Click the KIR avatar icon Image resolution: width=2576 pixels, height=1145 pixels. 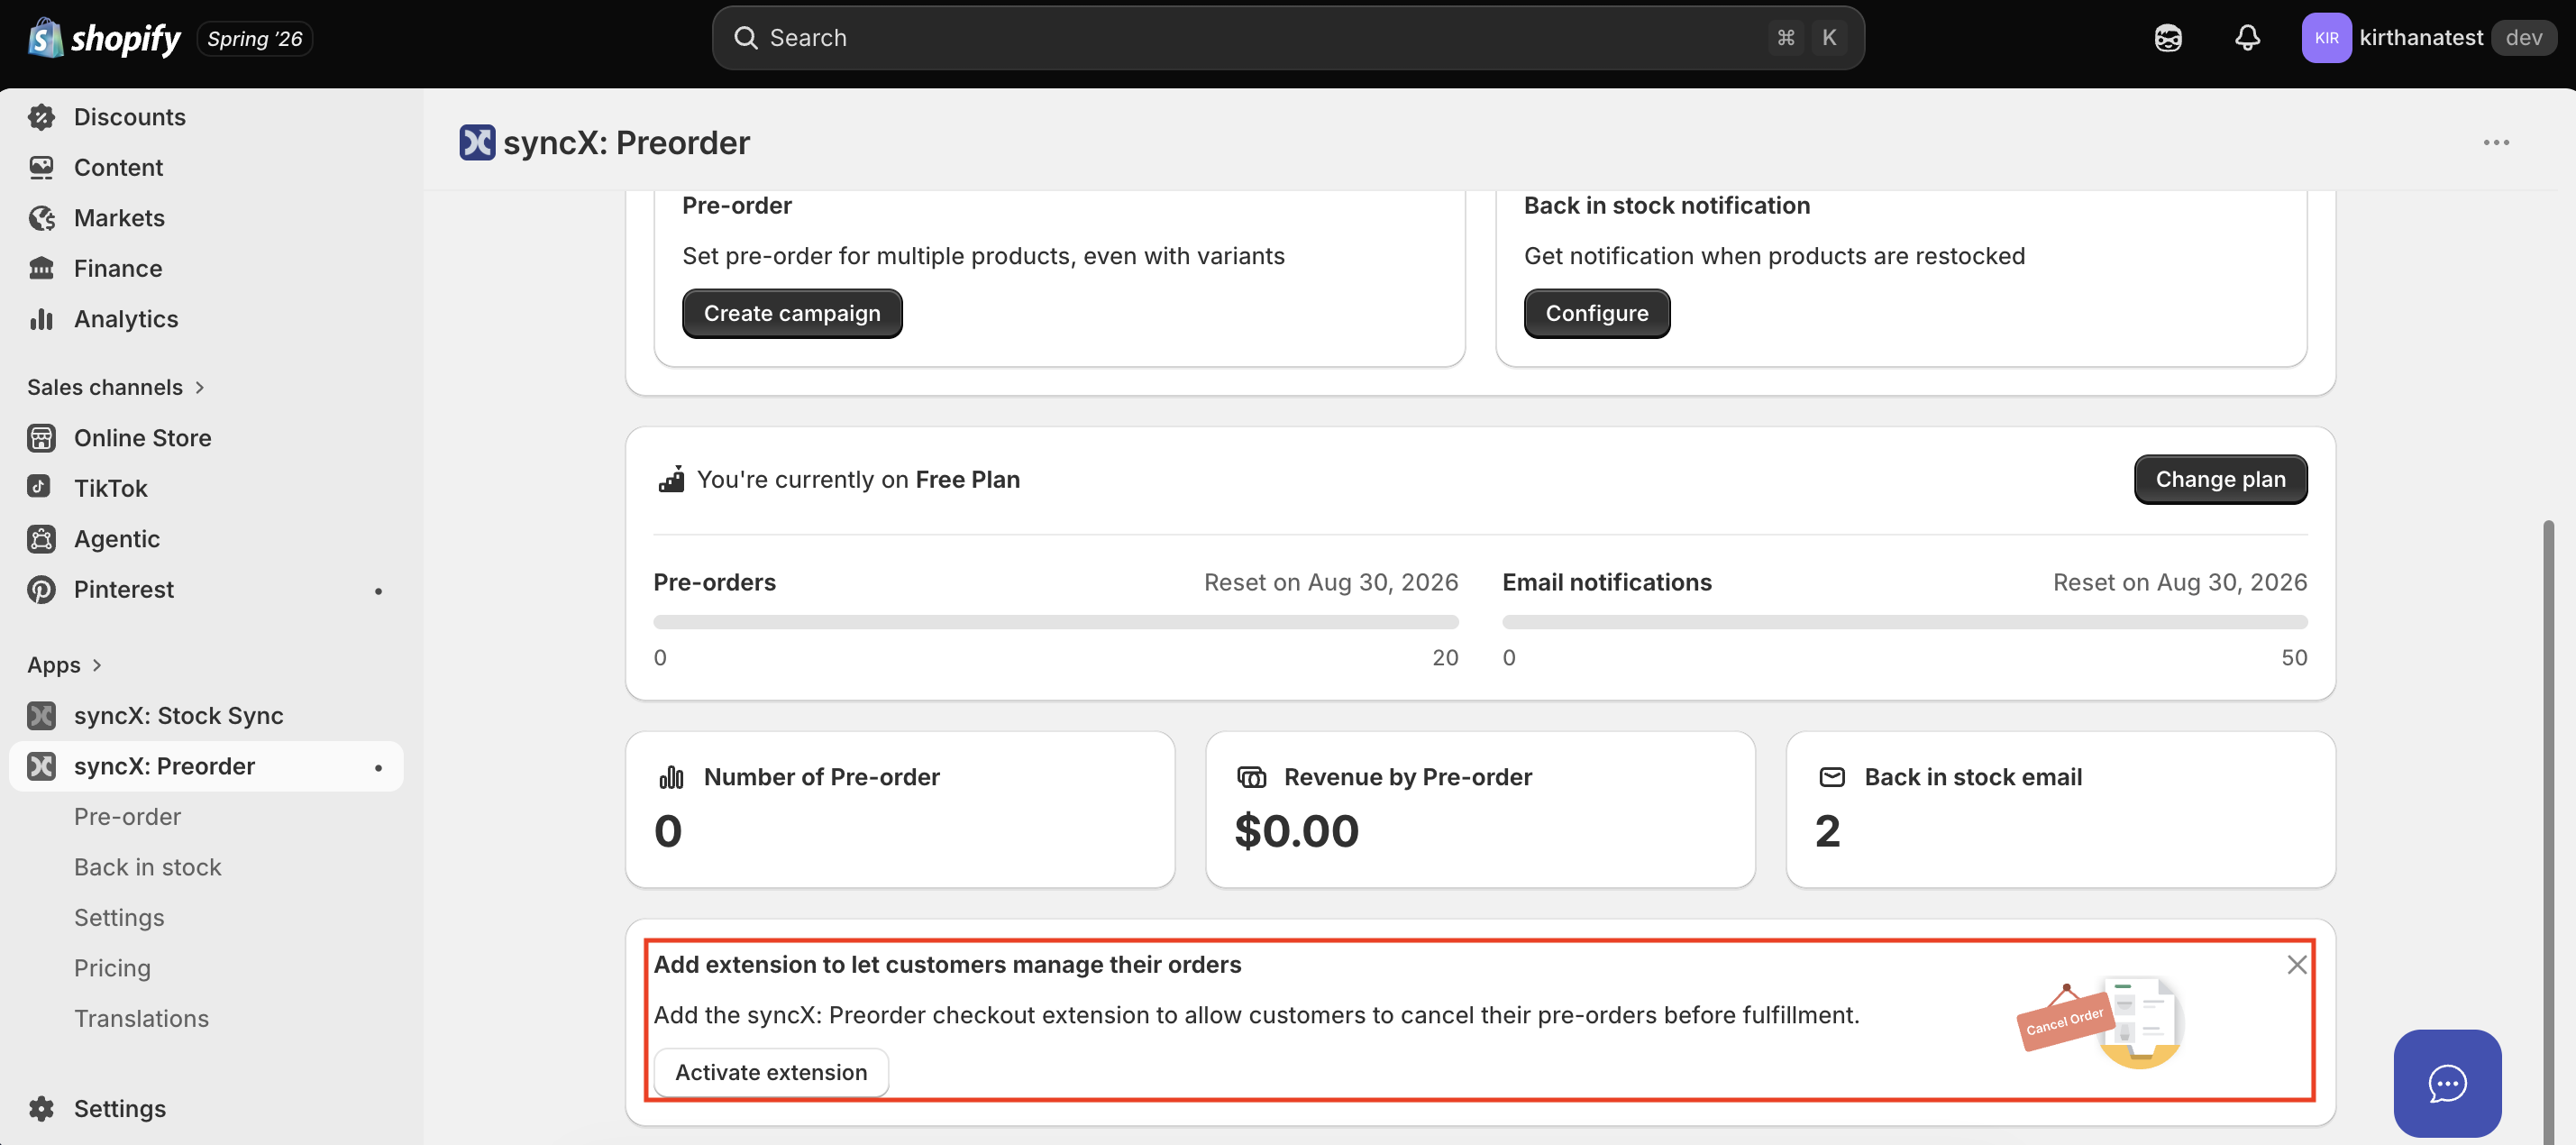[2326, 38]
